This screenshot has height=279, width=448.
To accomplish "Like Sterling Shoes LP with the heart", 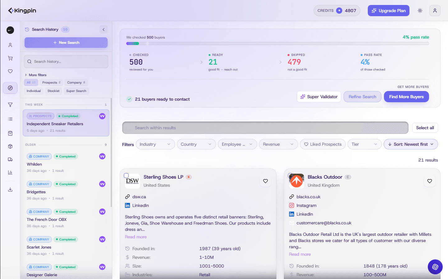I will tap(266, 181).
